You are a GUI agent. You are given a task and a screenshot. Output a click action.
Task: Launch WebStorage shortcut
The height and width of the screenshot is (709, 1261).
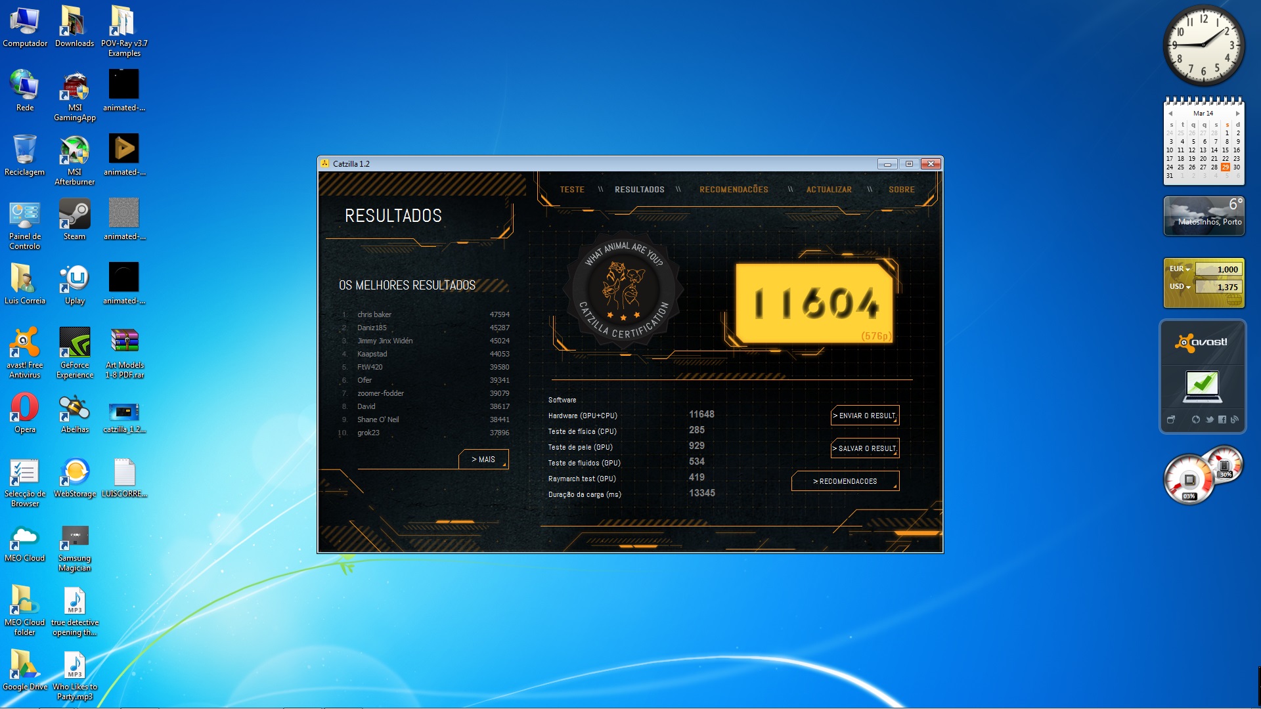74,477
